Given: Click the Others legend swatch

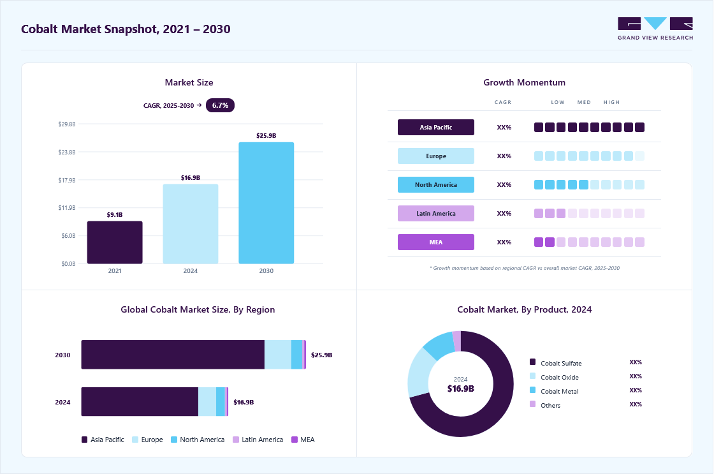Looking at the screenshot, I should point(533,404).
